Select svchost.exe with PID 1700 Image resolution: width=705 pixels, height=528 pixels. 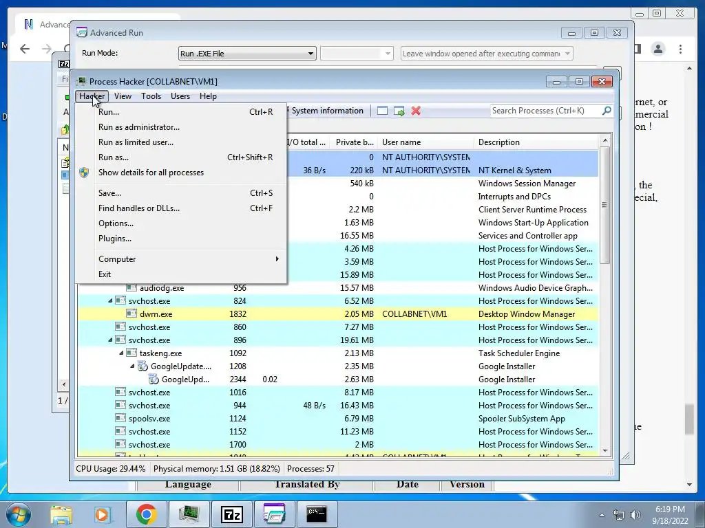click(338, 445)
